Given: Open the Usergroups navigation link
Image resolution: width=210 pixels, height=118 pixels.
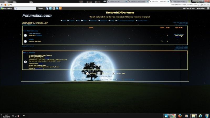Looking at the screenshot, I should coord(103,21).
